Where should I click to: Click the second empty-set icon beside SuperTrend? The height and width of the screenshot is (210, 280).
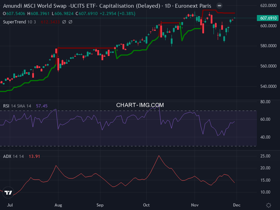pos(70,21)
